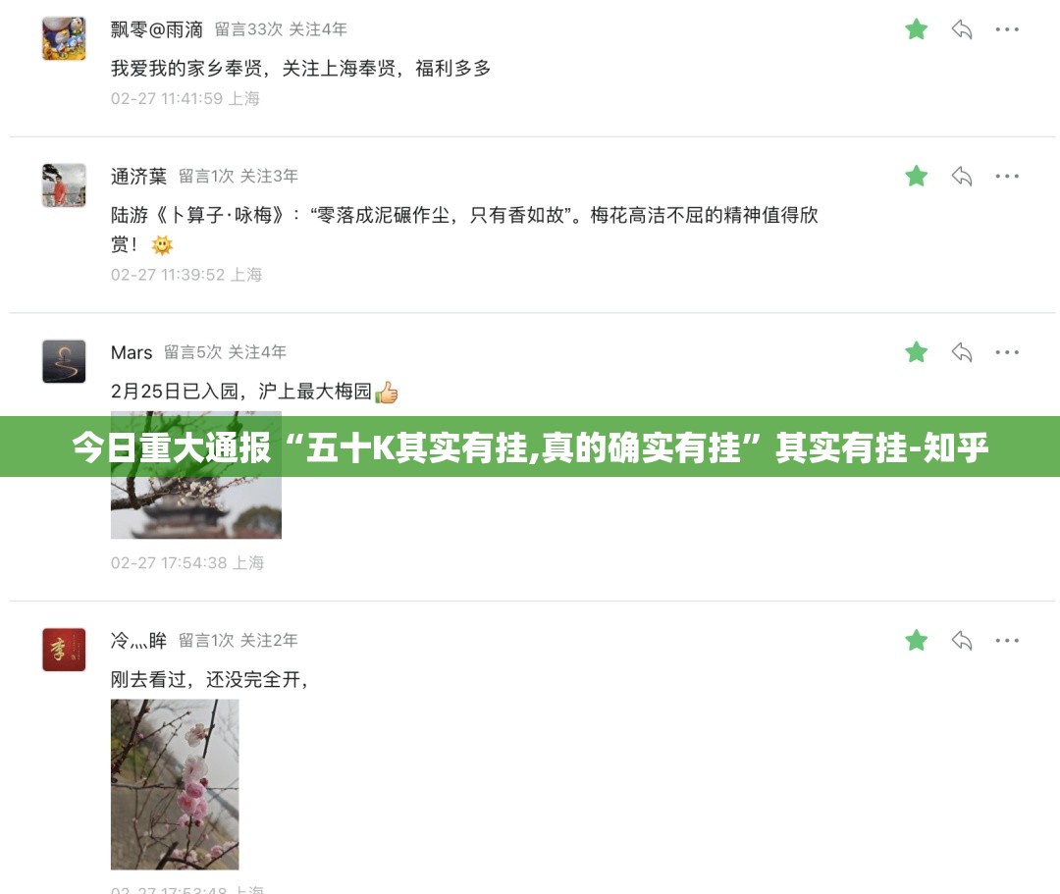Reply to 冷灬眸's comment

(x=961, y=640)
